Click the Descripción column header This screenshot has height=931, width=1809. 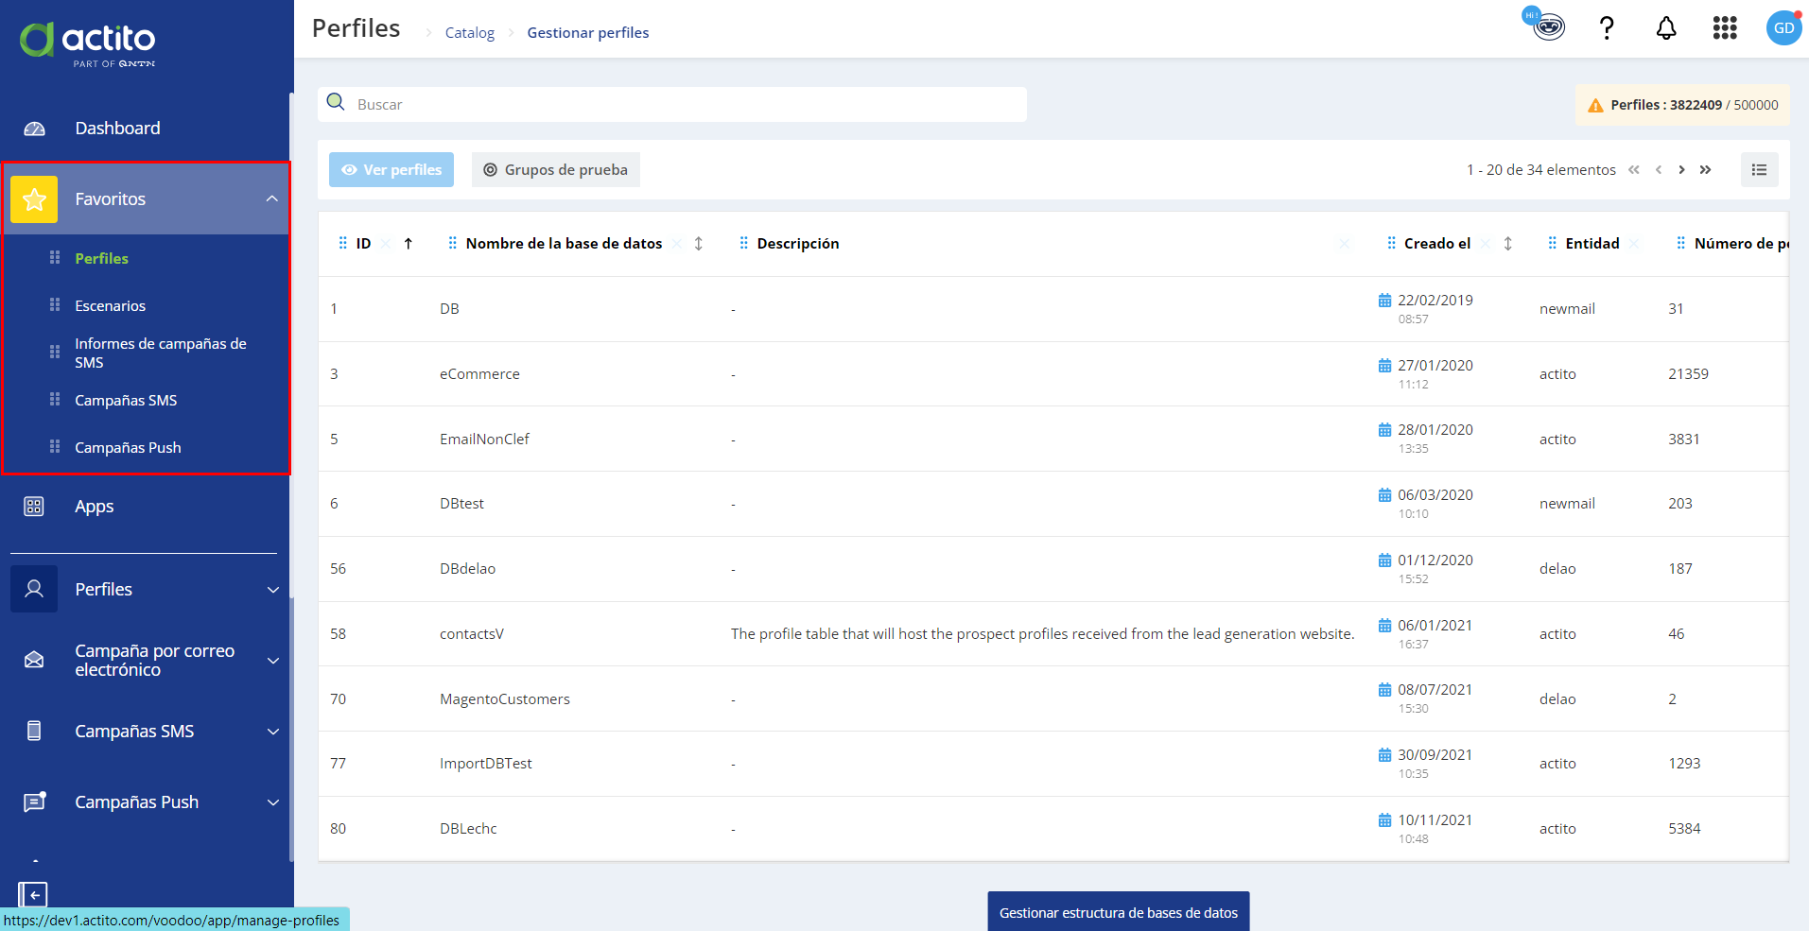[x=797, y=244]
